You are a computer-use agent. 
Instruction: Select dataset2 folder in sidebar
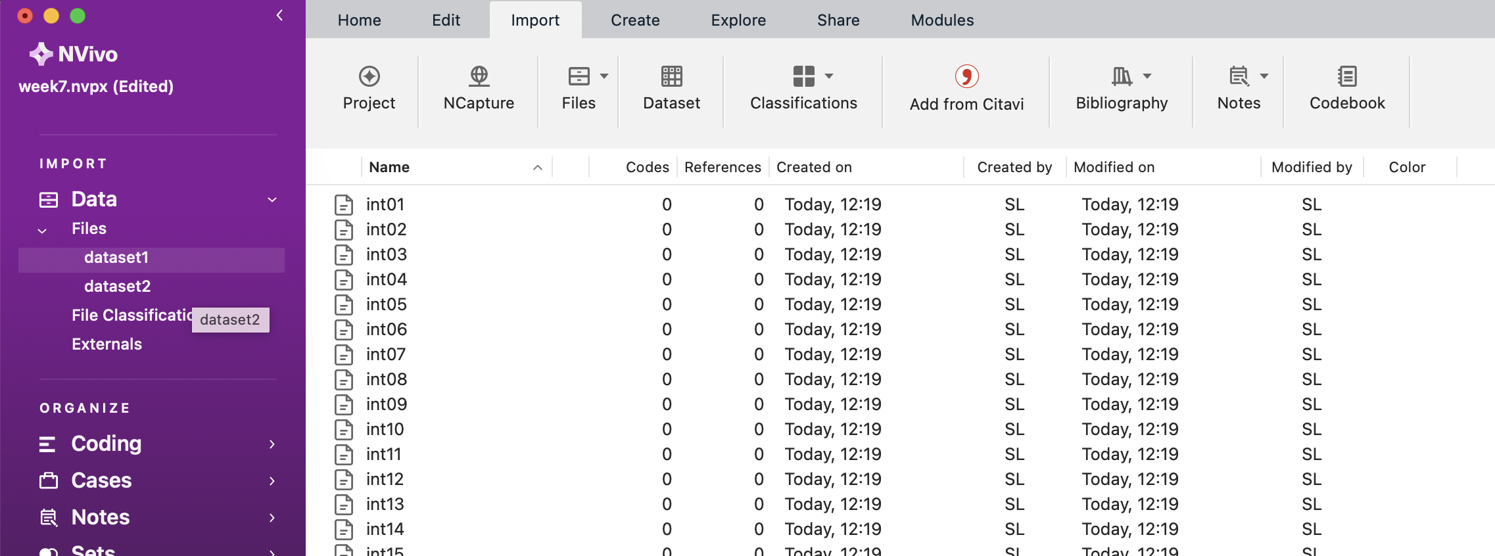pyautogui.click(x=118, y=287)
